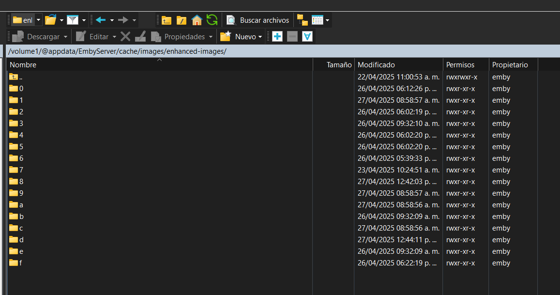This screenshot has height=295, width=560.
Task: Click the select files plus icon
Action: tap(277, 37)
